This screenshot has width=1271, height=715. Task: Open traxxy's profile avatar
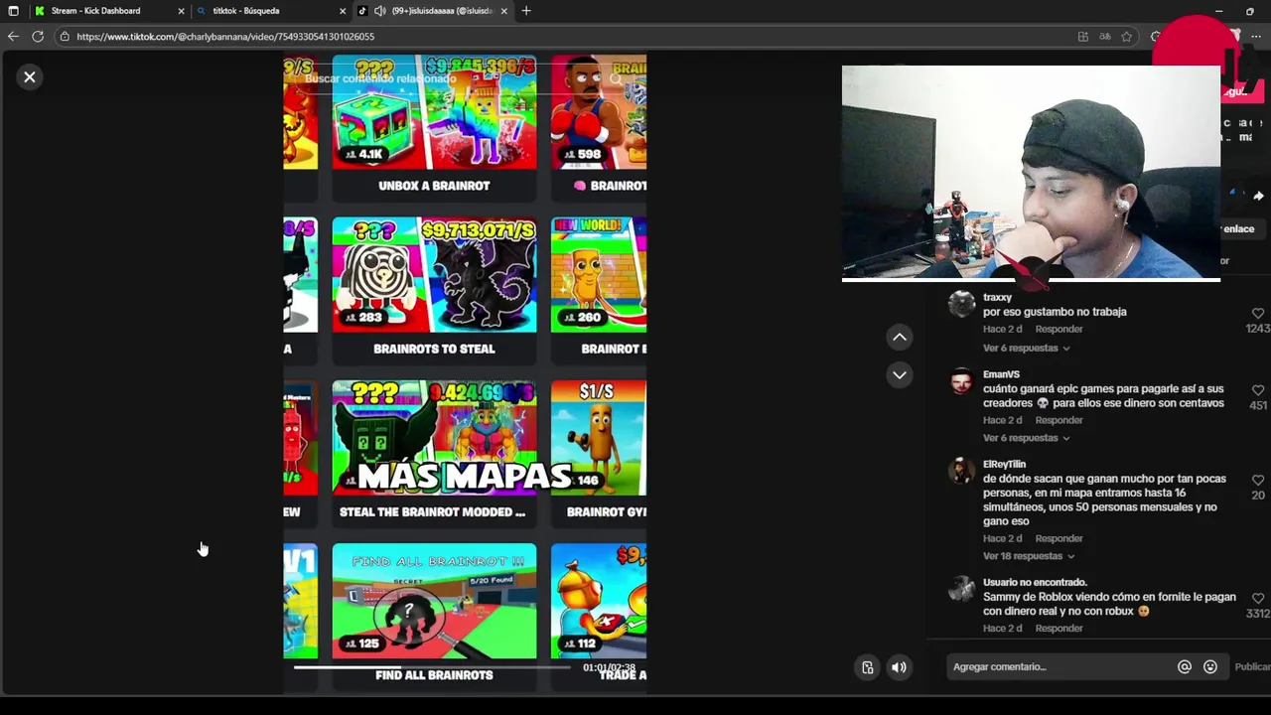point(961,304)
